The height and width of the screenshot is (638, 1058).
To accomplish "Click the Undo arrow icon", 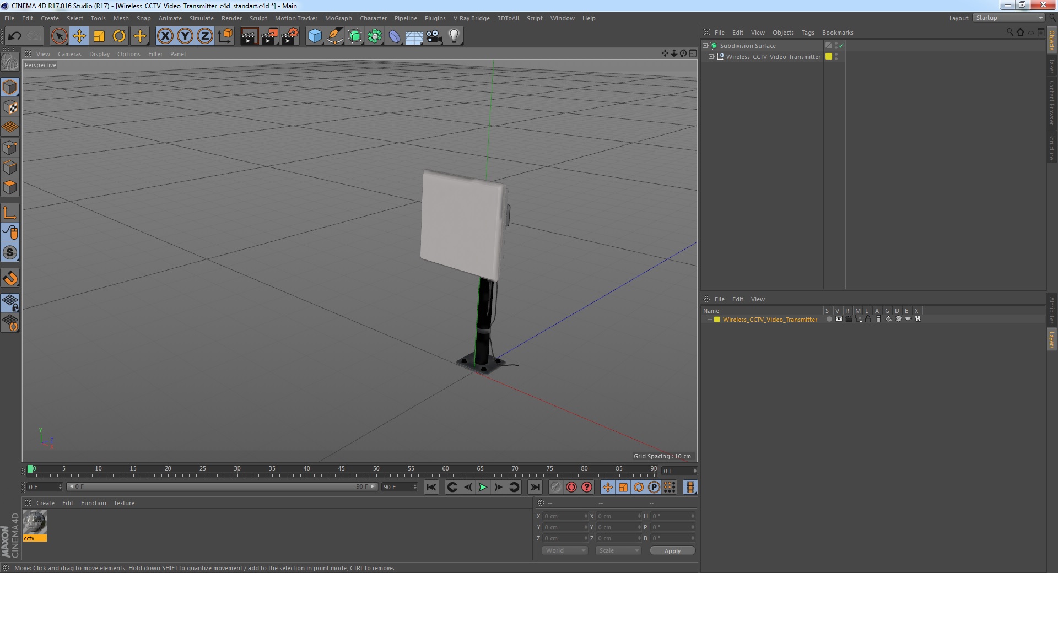I will [14, 36].
